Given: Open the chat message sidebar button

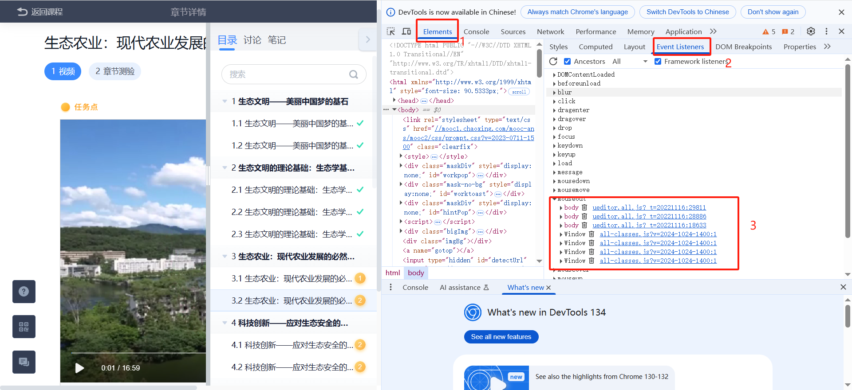Looking at the screenshot, I should (x=24, y=362).
